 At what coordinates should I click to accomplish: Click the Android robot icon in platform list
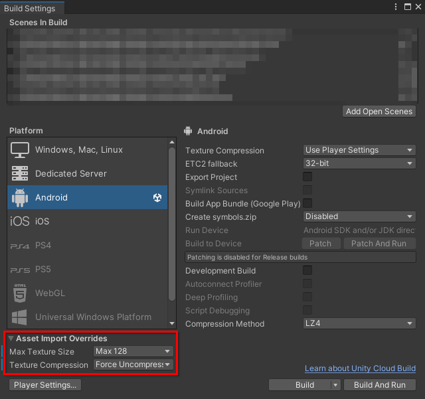20,198
